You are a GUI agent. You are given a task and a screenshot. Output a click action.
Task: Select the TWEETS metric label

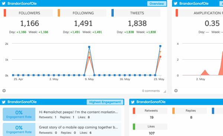(137, 13)
